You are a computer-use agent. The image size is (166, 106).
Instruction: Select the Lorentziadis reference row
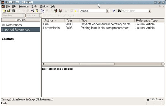103,28
